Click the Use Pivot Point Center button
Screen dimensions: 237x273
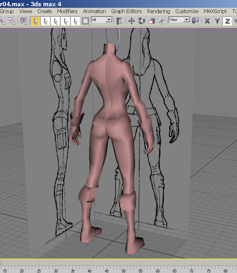[196, 21]
